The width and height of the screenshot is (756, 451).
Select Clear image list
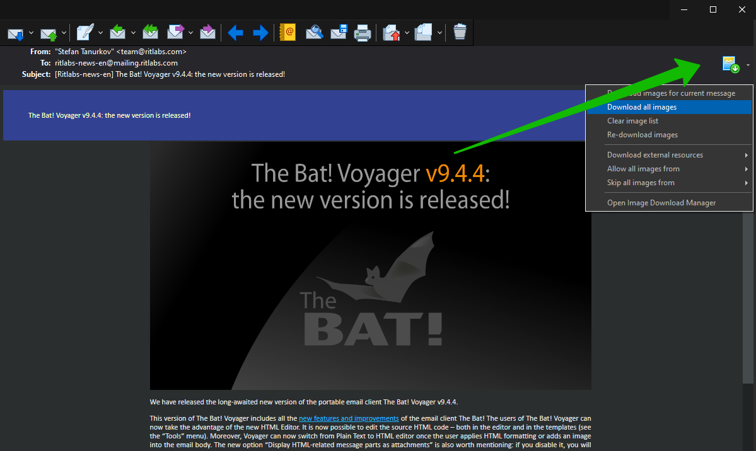[669, 121]
